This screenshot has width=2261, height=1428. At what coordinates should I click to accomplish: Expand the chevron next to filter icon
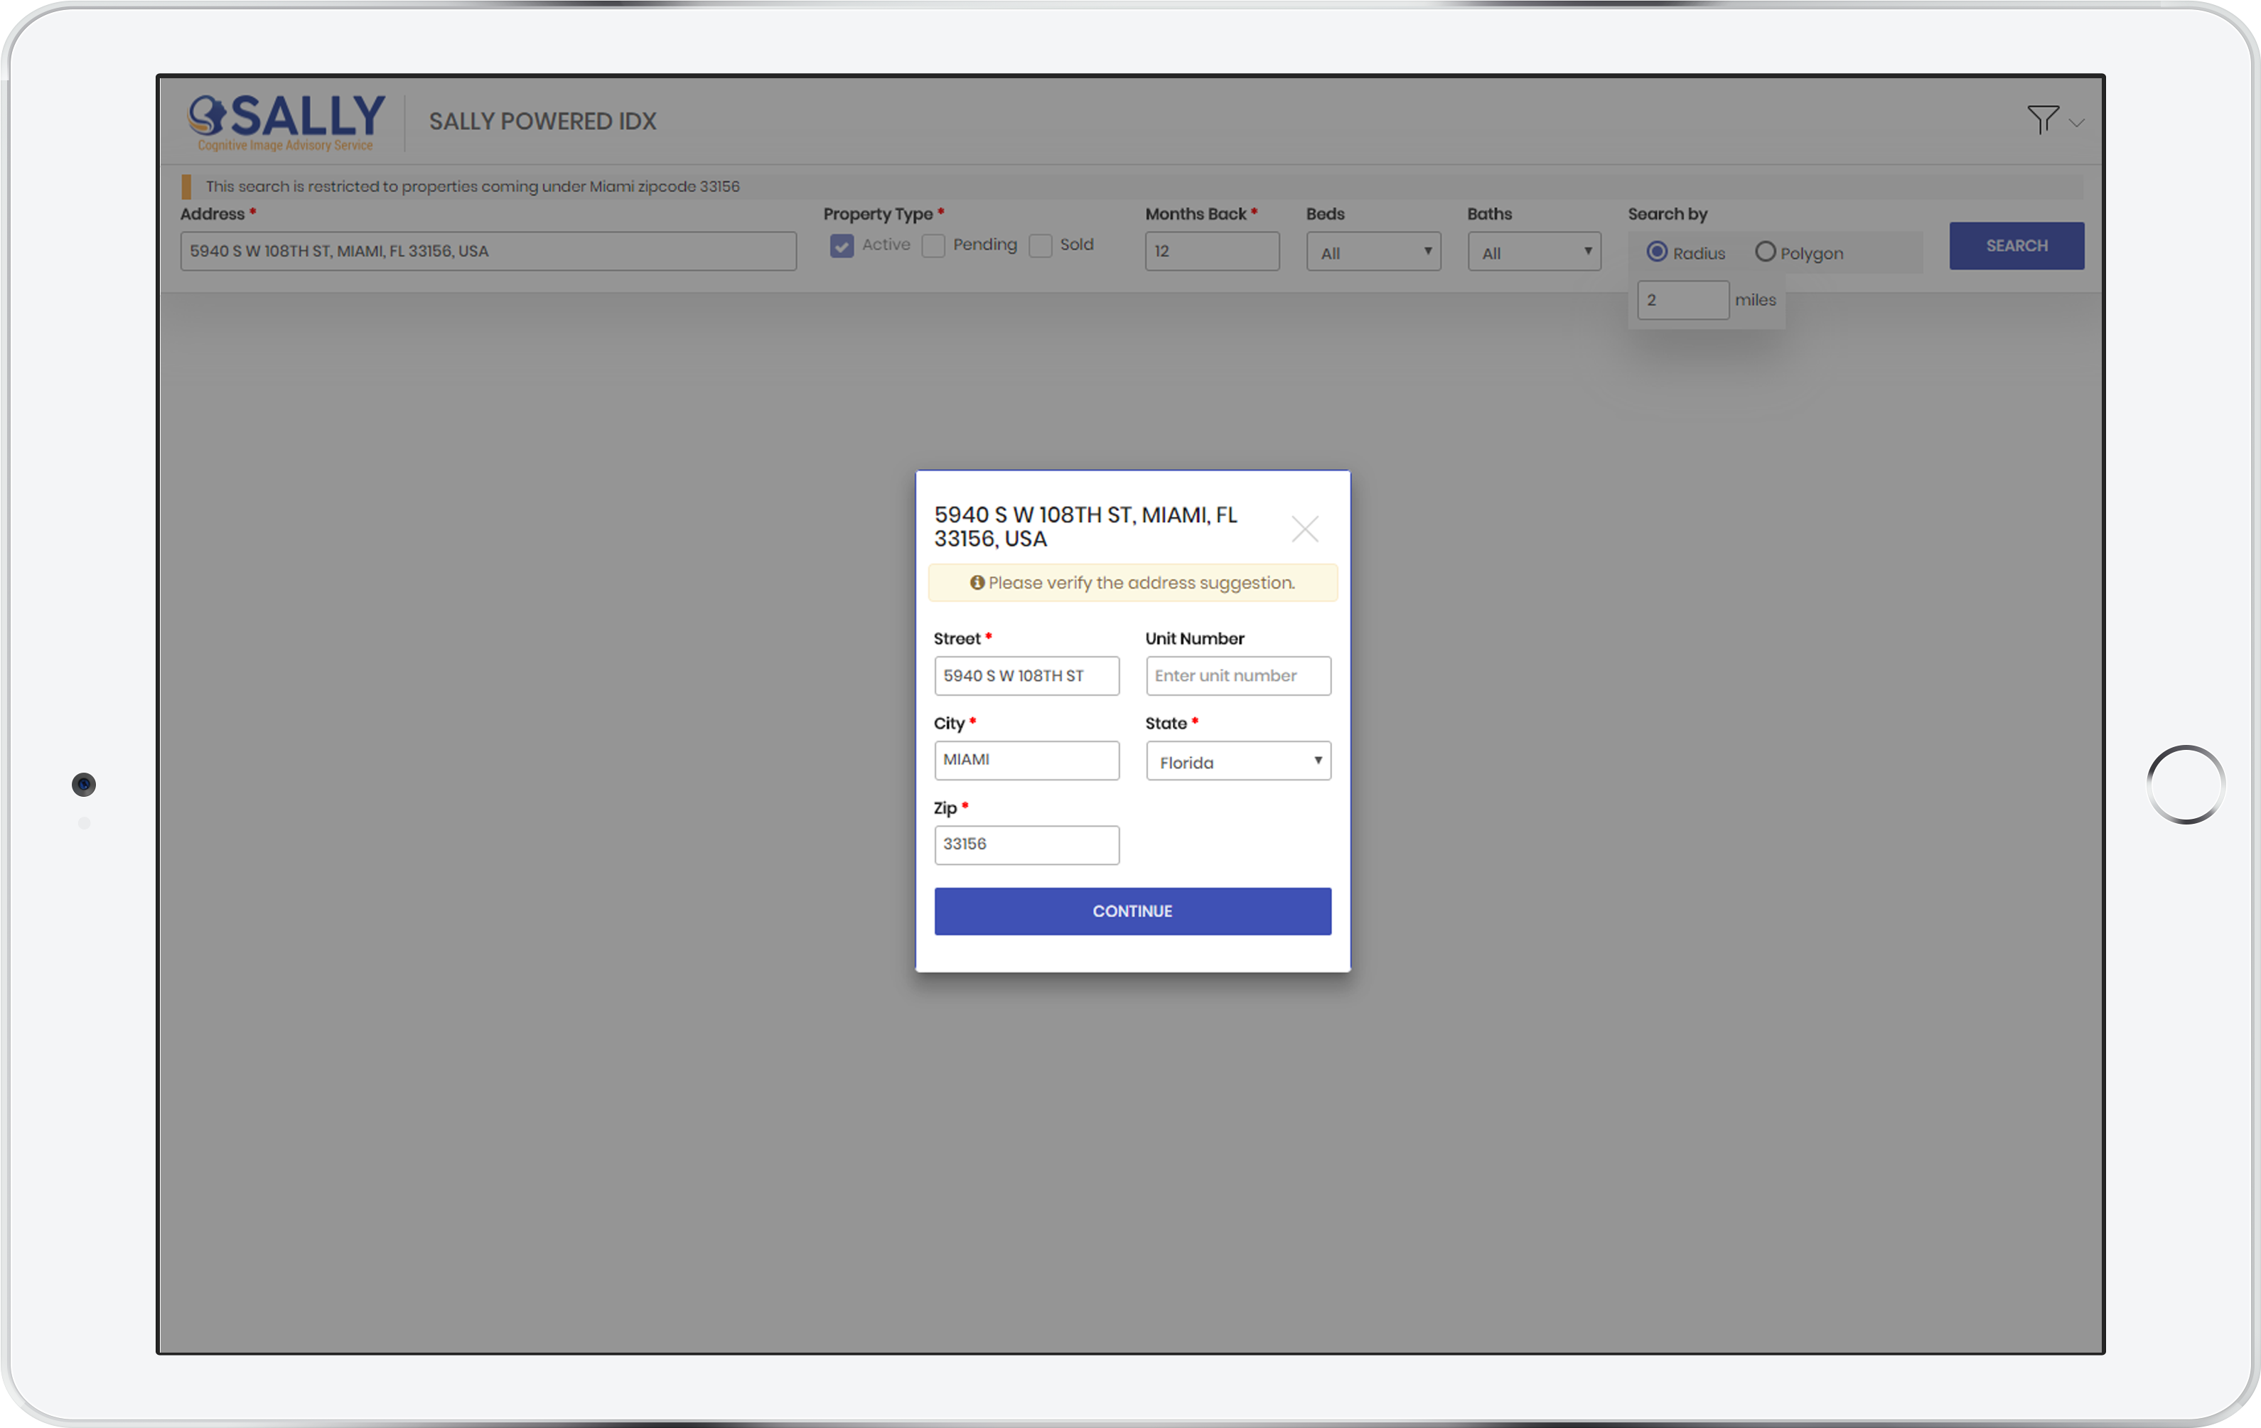2076,123
